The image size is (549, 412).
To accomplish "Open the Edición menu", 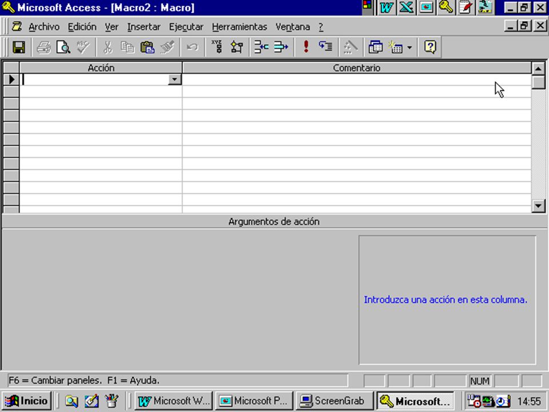I will tap(82, 27).
